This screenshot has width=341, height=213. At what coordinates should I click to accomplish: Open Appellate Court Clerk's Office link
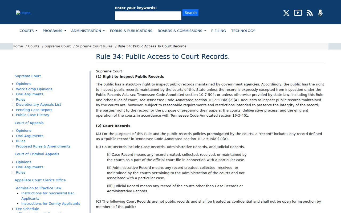tap(40, 180)
